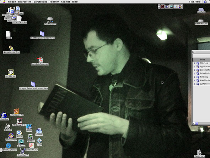
Task: Expand the Applications folder in the Finder window
Action: 194,67
